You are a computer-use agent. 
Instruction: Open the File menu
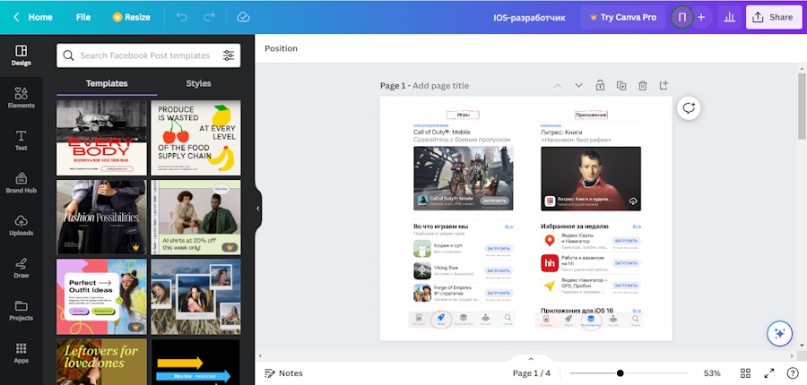pos(83,17)
